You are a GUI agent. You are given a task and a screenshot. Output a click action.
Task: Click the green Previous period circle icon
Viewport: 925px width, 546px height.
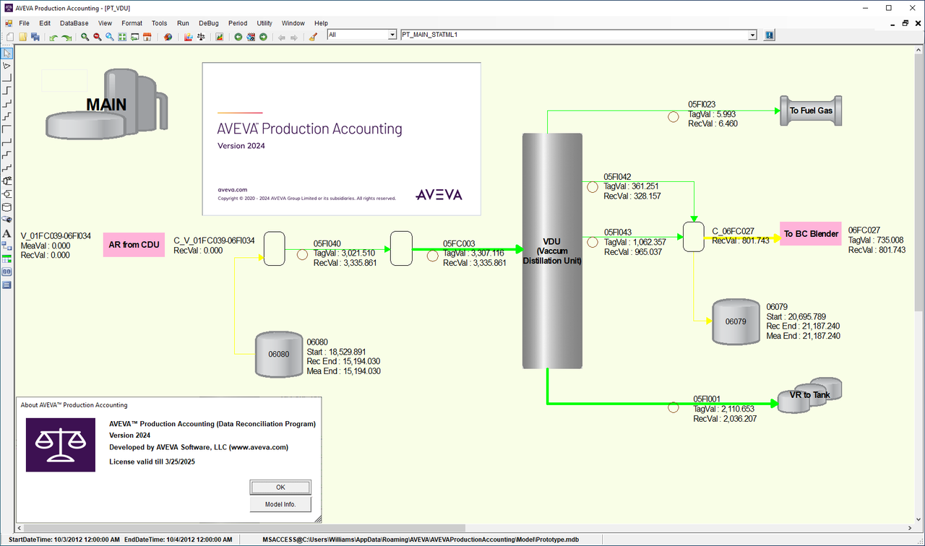pyautogui.click(x=238, y=37)
